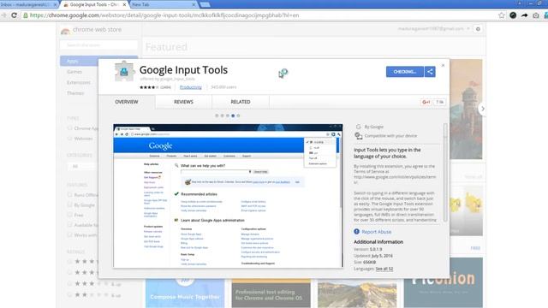The width and height of the screenshot is (548, 308).
Task: Select Games in the sidebar
Action: pos(74,72)
